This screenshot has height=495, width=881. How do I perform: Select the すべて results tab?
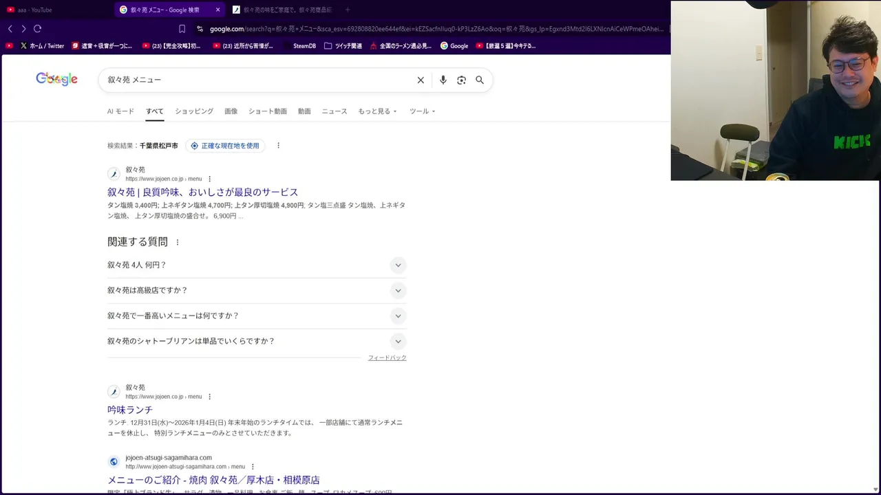point(155,111)
